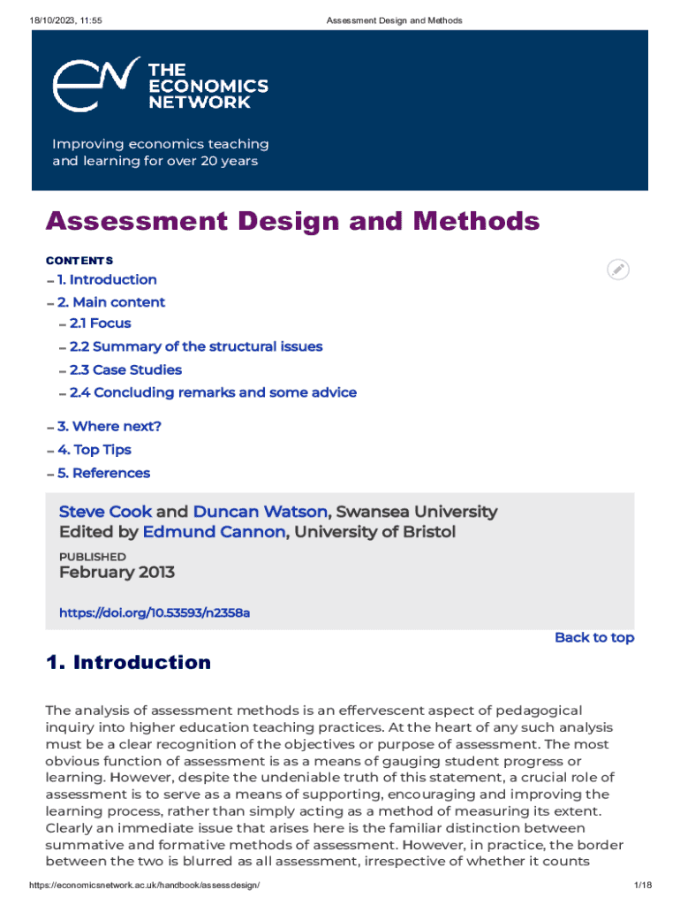Viewport: 680px width, 905px height.
Task: Click The Economics Network title text
Action: pyautogui.click(x=207, y=86)
